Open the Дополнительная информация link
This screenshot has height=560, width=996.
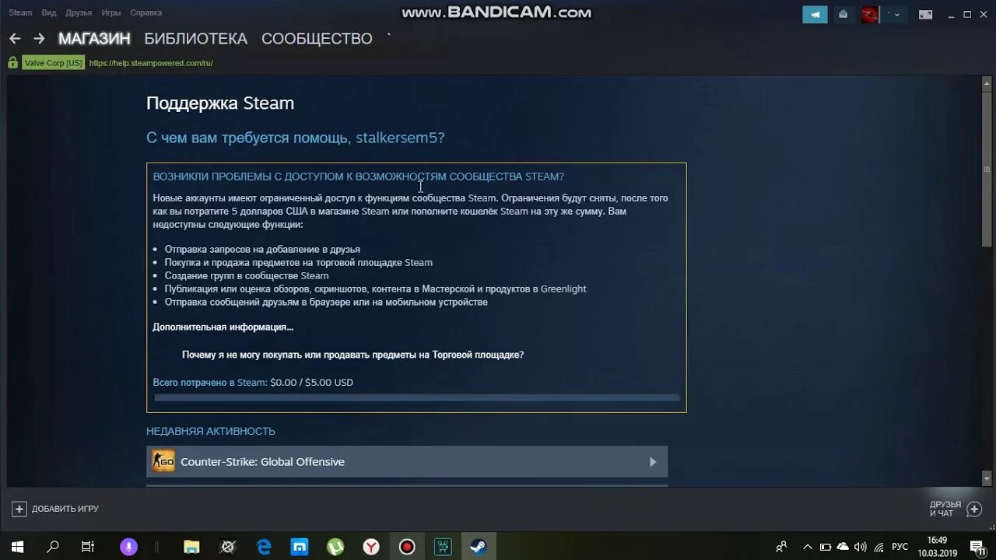click(x=223, y=327)
